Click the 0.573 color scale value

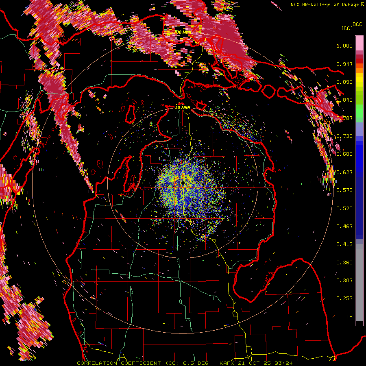coord(344,190)
